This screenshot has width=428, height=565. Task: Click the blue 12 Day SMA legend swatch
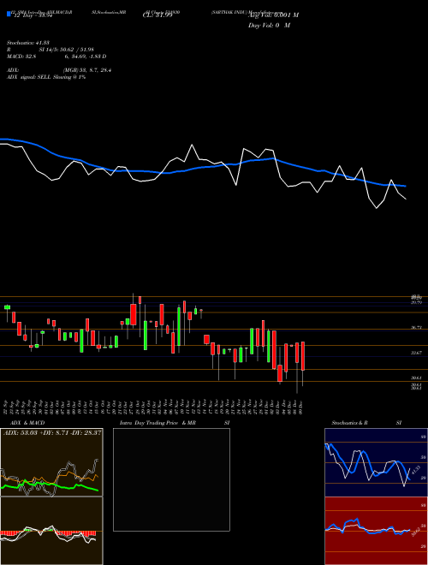9,14
